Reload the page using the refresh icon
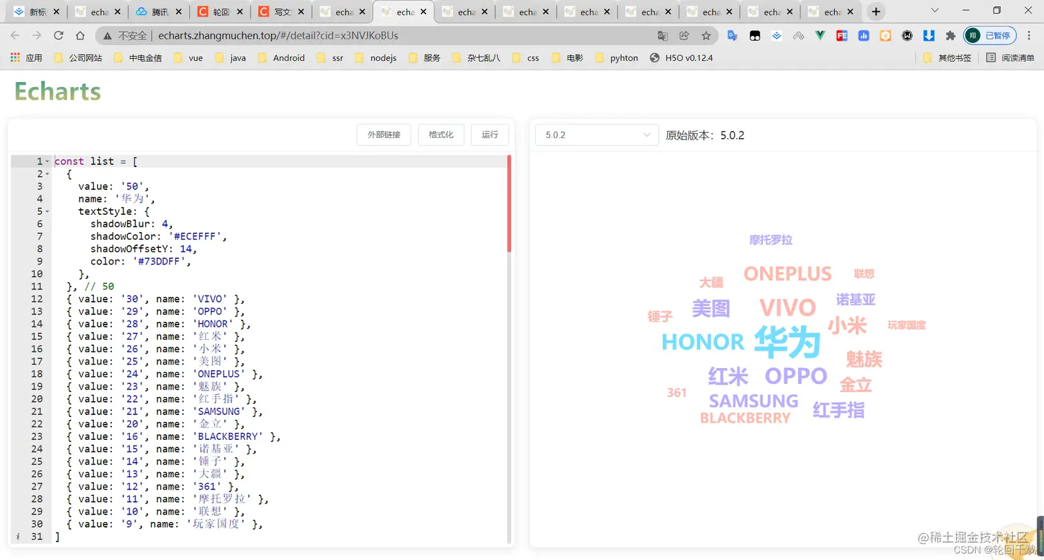The image size is (1044, 560). pyautogui.click(x=59, y=35)
